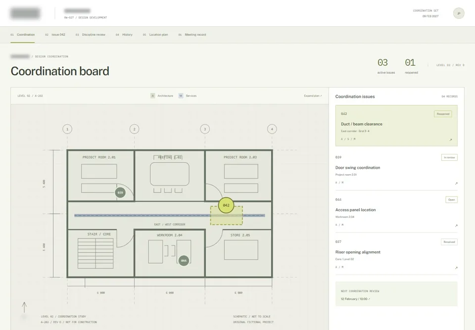Toggle the Services layer legend

(188, 96)
